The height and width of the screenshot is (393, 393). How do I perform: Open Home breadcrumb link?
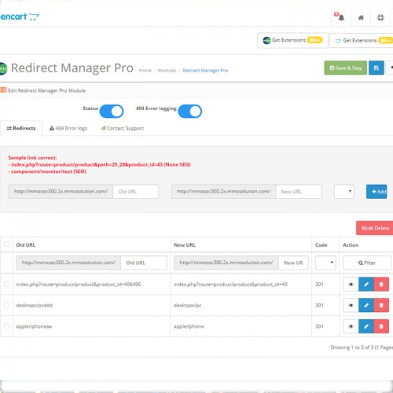pos(145,71)
